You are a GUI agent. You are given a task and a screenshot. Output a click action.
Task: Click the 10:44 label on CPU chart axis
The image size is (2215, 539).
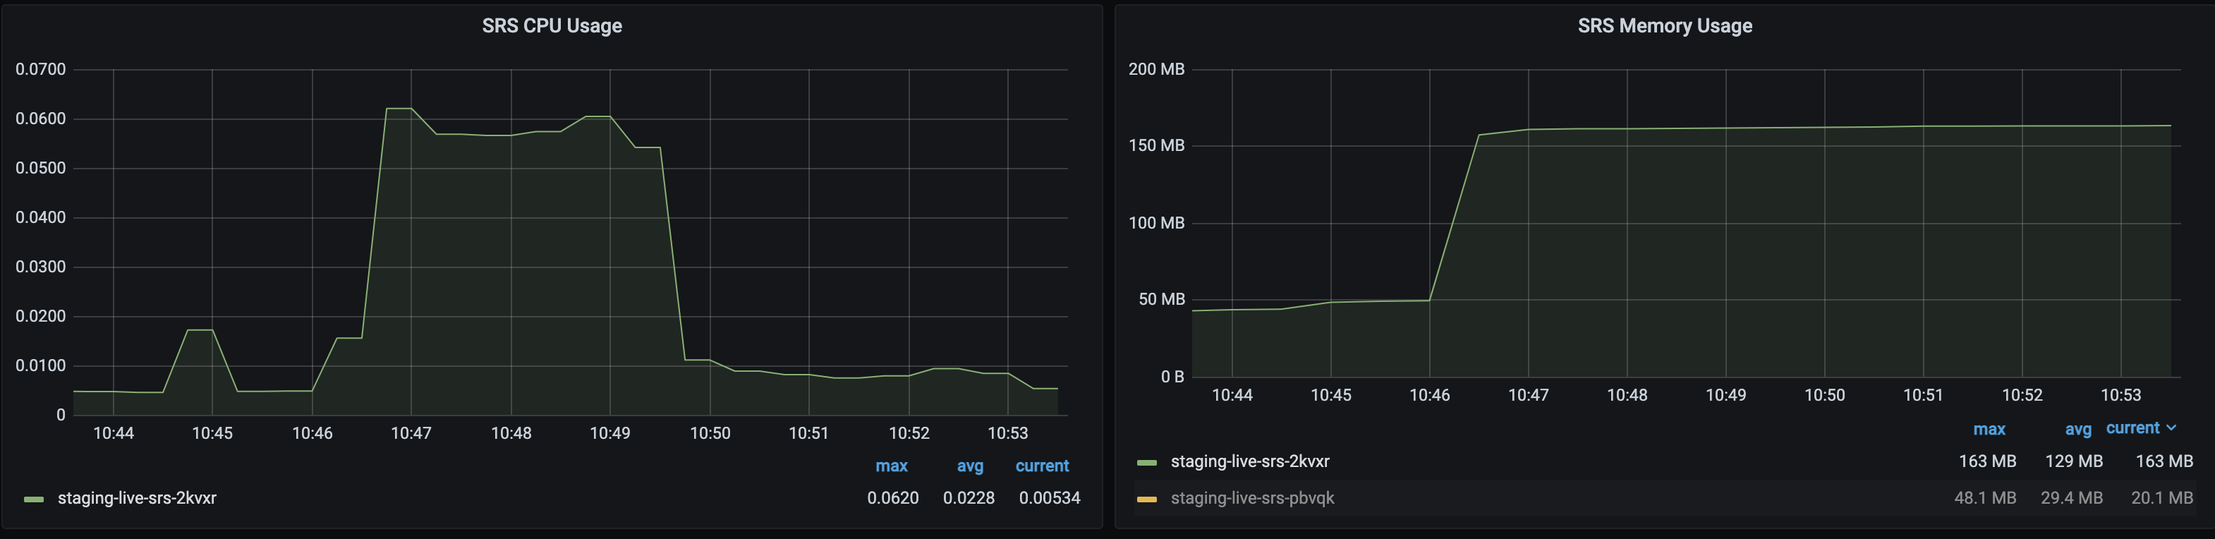click(x=114, y=433)
